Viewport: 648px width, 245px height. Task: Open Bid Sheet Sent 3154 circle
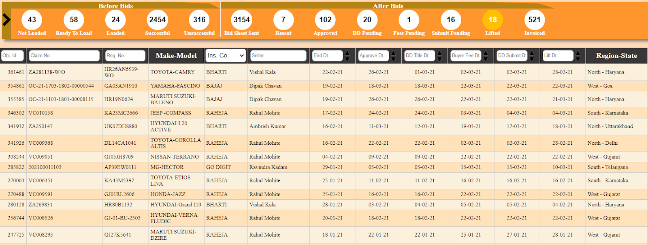pyautogui.click(x=241, y=20)
